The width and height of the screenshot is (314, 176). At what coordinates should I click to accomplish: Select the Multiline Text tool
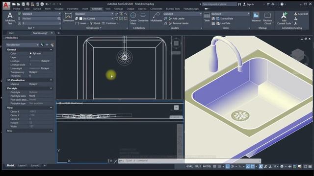(10, 18)
